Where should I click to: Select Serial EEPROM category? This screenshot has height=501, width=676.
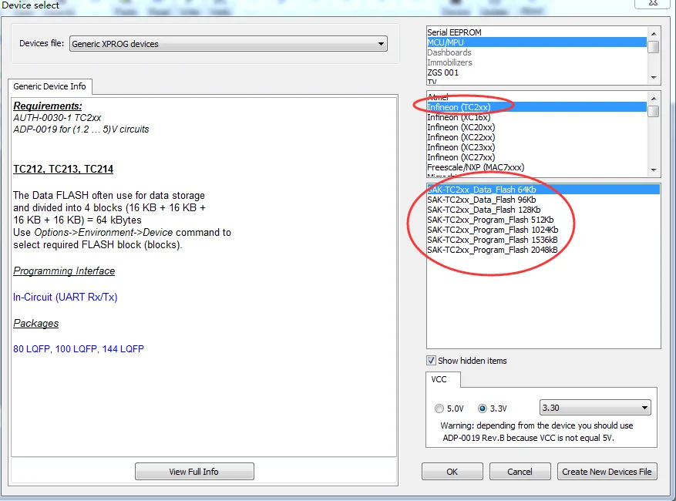pyautogui.click(x=536, y=32)
